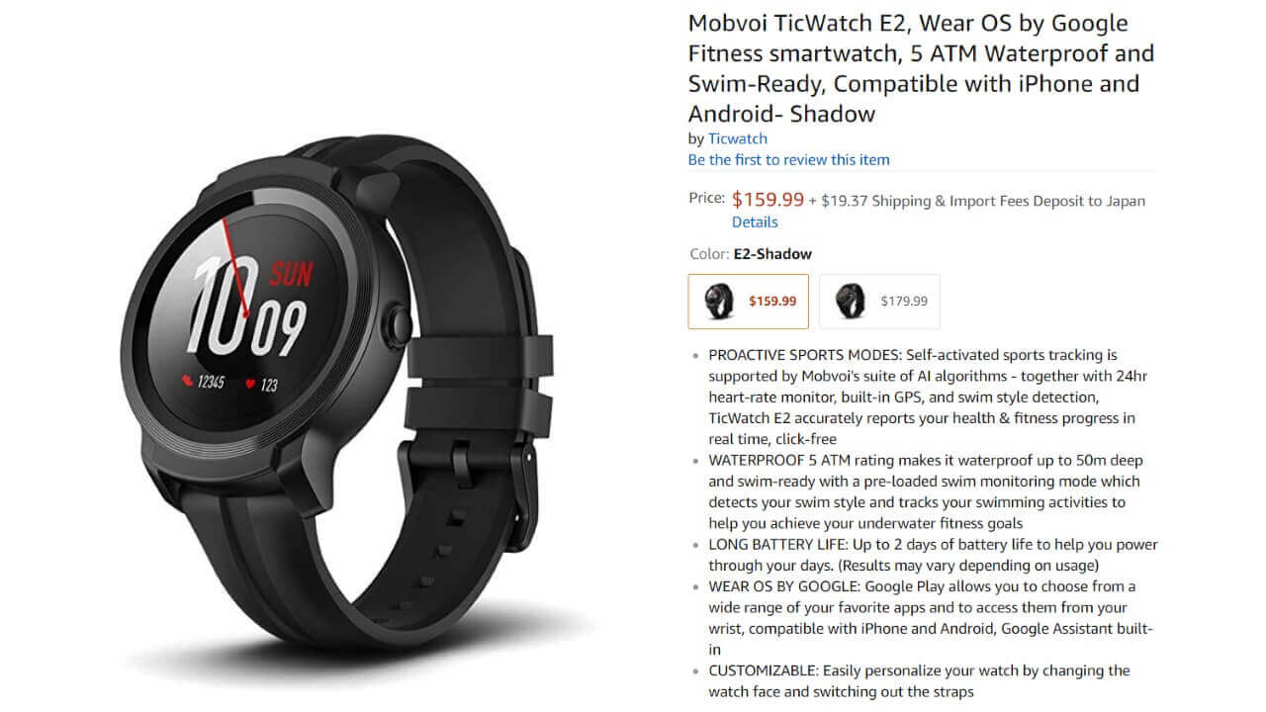1266x712 pixels.
Task: Click the Mobvoi TicWatch E2 product title
Action: [x=920, y=68]
